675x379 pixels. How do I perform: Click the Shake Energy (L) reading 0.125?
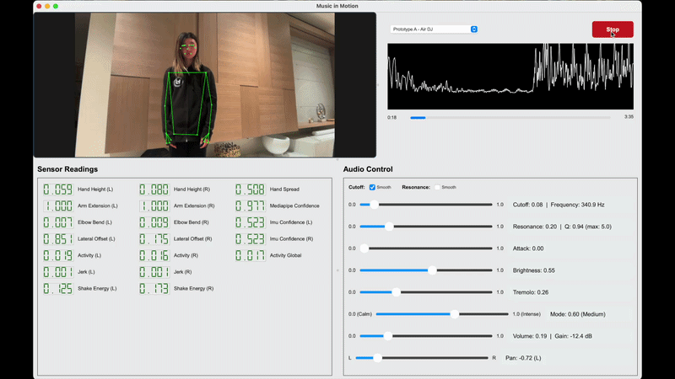point(58,288)
